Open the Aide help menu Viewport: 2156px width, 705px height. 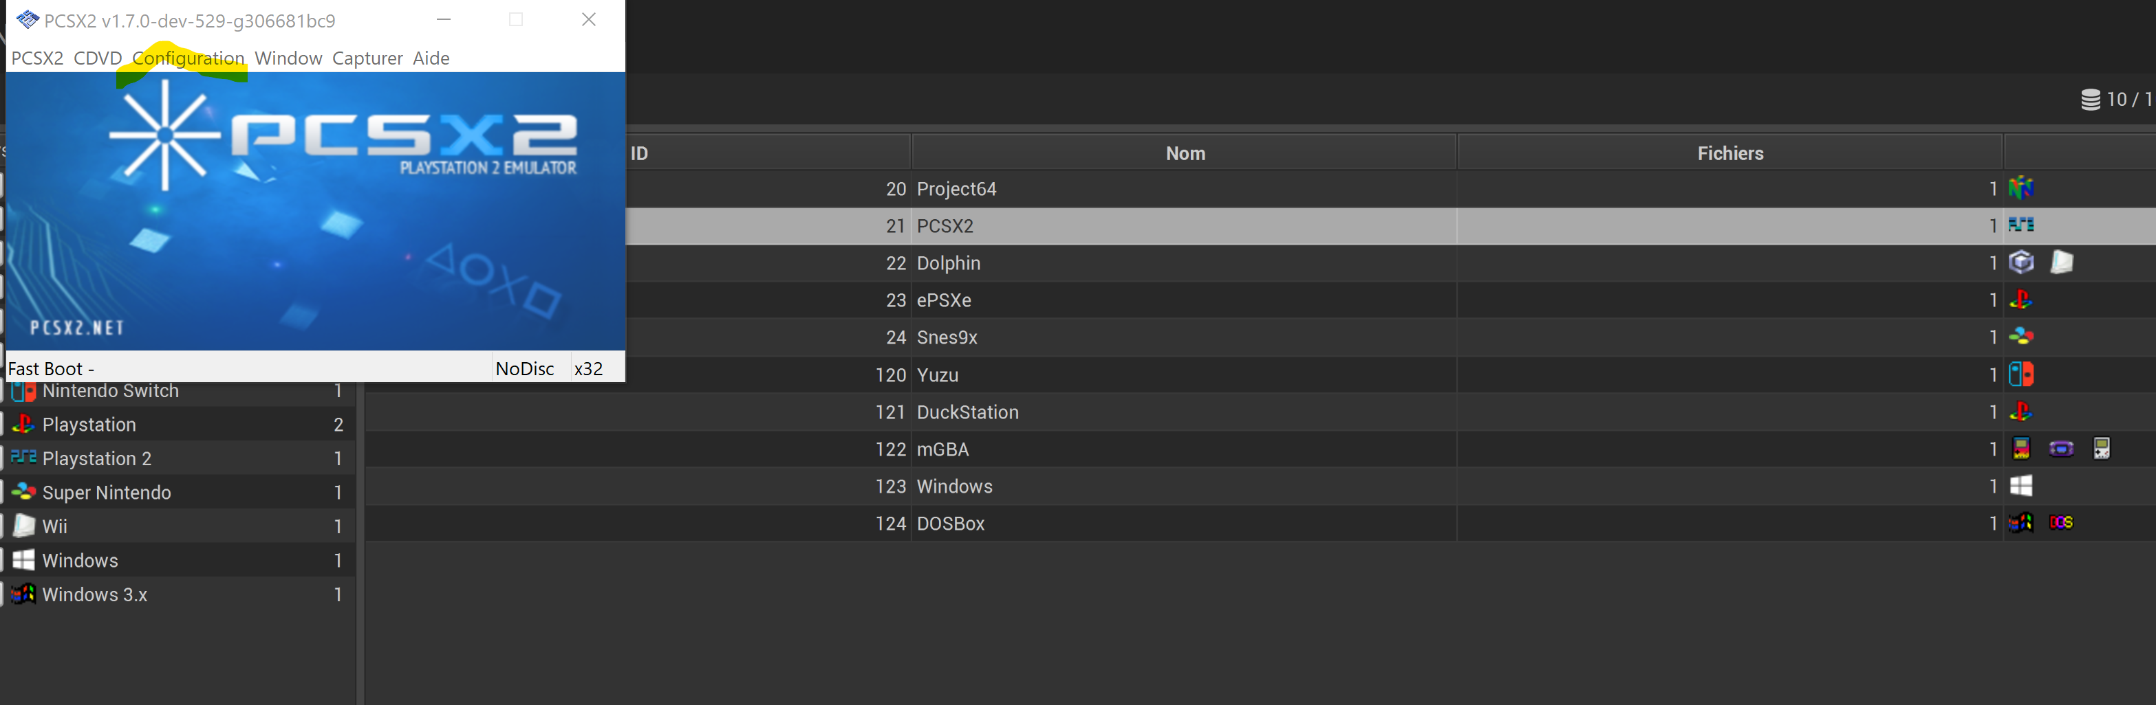pyautogui.click(x=431, y=58)
